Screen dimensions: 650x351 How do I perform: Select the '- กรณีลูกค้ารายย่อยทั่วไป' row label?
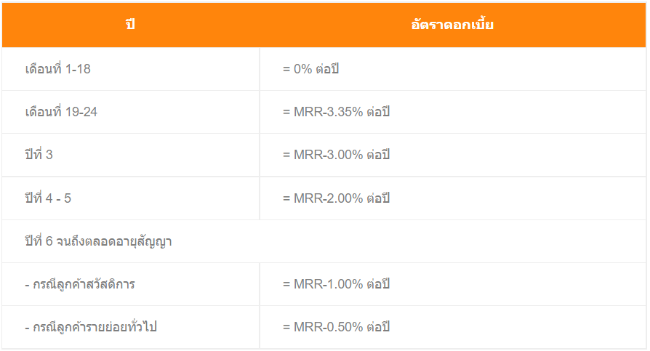tap(91, 327)
